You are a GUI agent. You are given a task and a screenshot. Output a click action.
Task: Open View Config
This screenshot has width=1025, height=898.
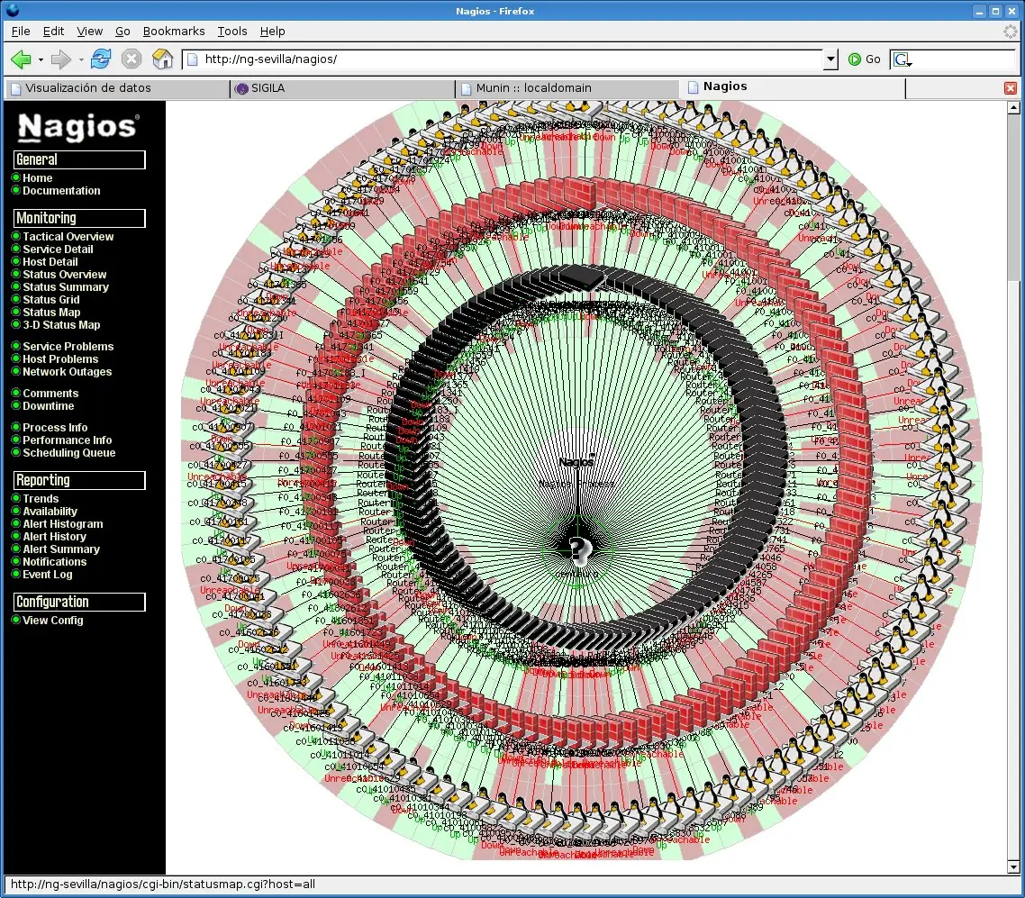click(53, 621)
